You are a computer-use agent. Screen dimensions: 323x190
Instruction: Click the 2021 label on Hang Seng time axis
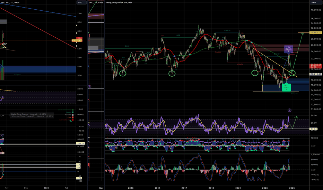(x=238, y=188)
